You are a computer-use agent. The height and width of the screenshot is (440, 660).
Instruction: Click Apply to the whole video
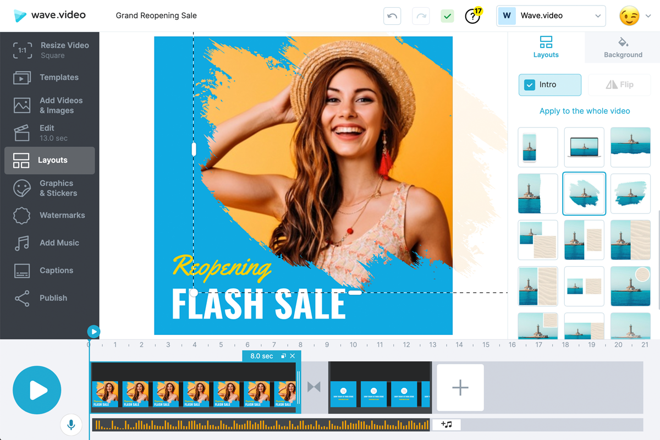point(585,111)
